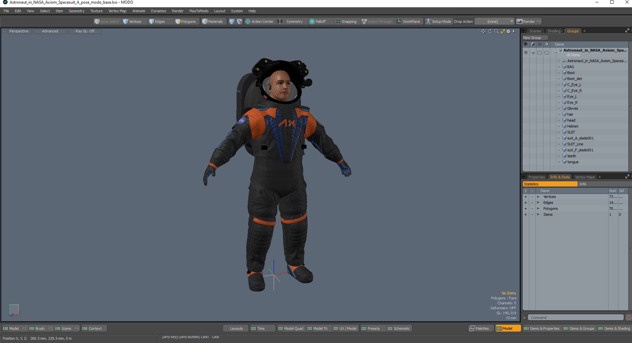Open the Ray GL: Off dropdown

tap(85, 31)
